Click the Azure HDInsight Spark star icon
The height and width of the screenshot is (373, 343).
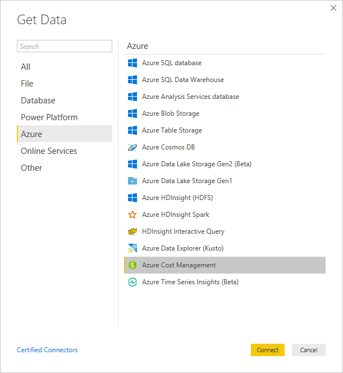(x=132, y=215)
